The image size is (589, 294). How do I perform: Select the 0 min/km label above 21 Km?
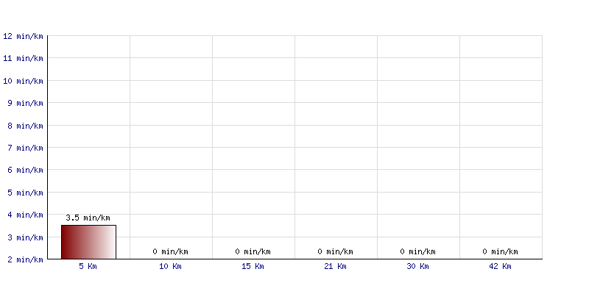tap(336, 251)
